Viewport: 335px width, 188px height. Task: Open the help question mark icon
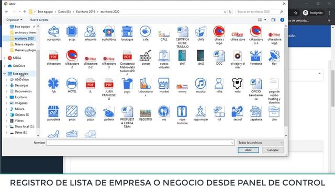click(x=282, y=20)
